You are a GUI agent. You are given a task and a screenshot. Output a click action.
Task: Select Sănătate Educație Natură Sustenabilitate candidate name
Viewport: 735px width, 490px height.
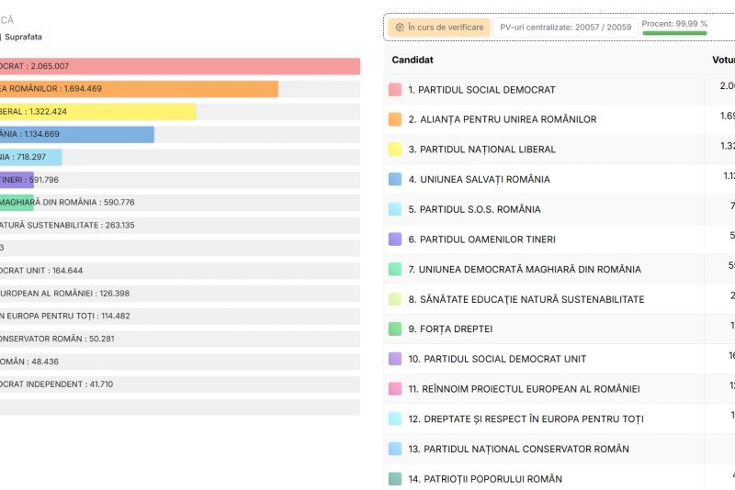tap(526, 299)
